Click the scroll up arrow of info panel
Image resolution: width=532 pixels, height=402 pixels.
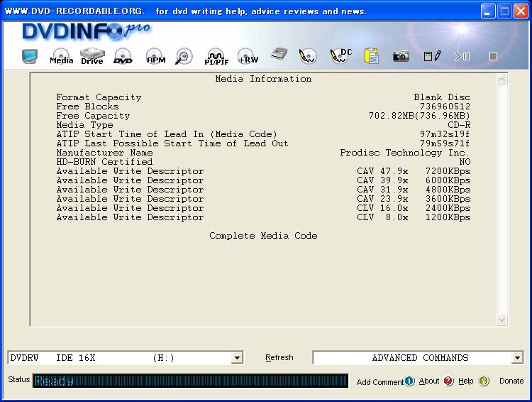501,80
